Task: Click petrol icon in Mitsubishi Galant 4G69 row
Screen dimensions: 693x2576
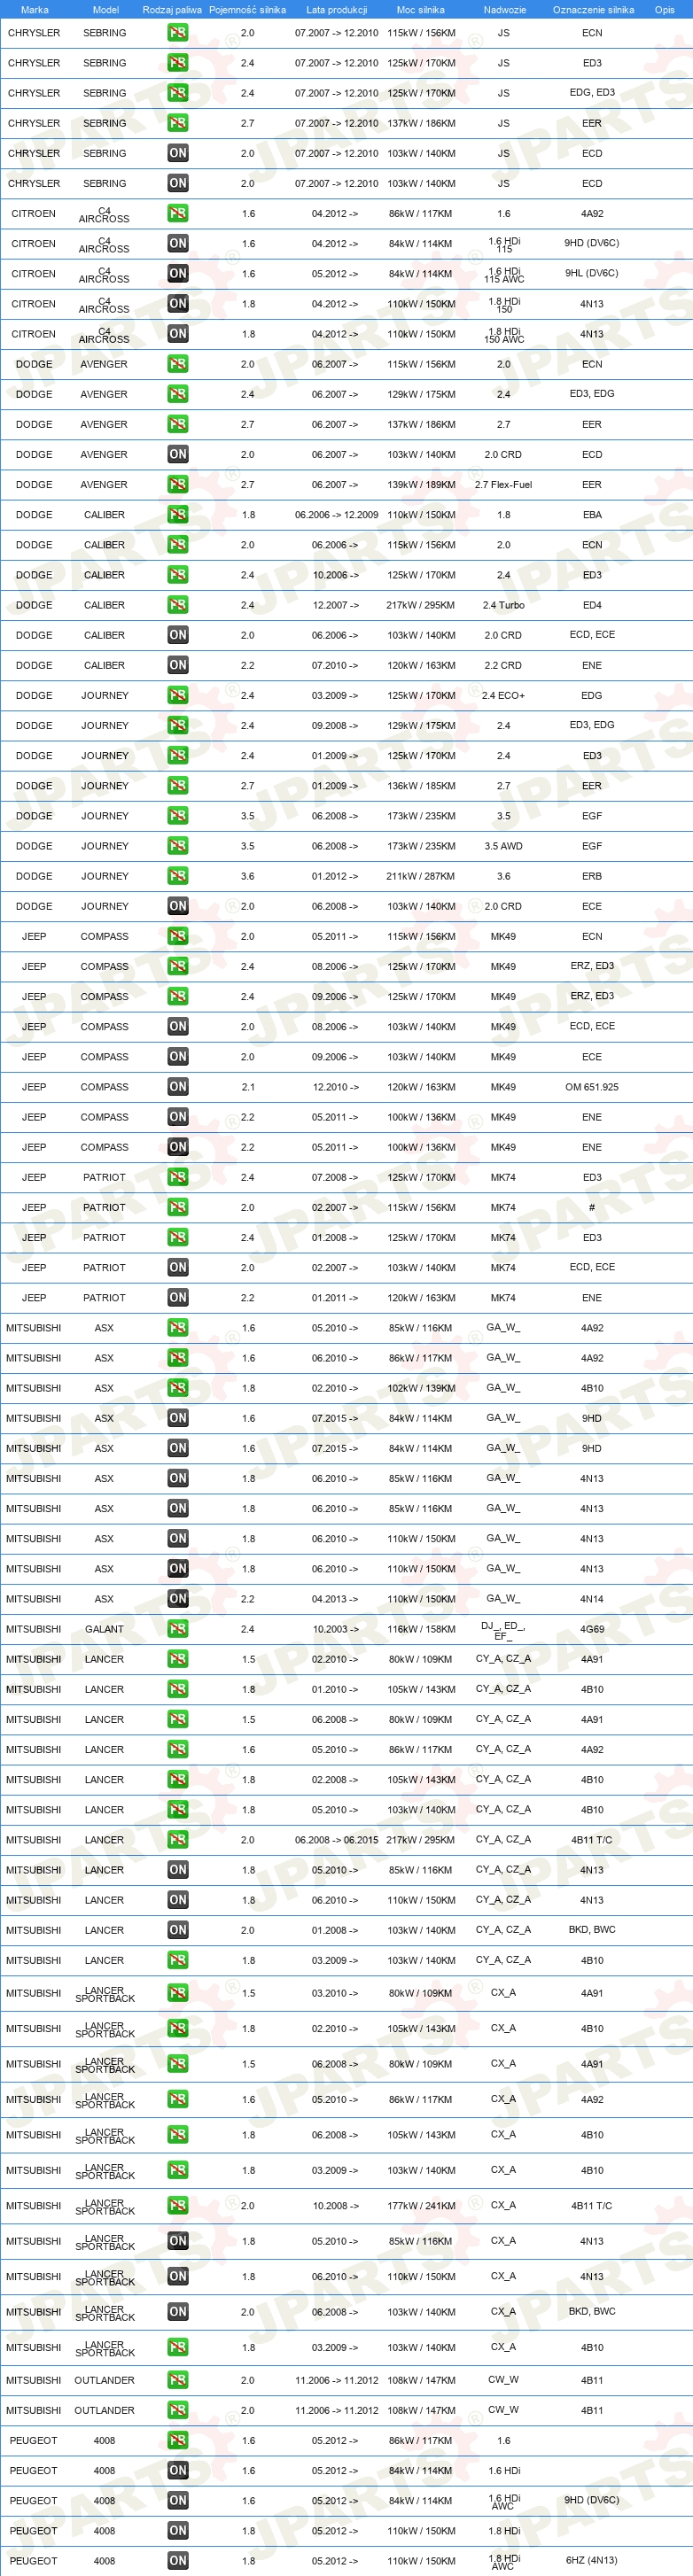Action: pyautogui.click(x=178, y=1629)
